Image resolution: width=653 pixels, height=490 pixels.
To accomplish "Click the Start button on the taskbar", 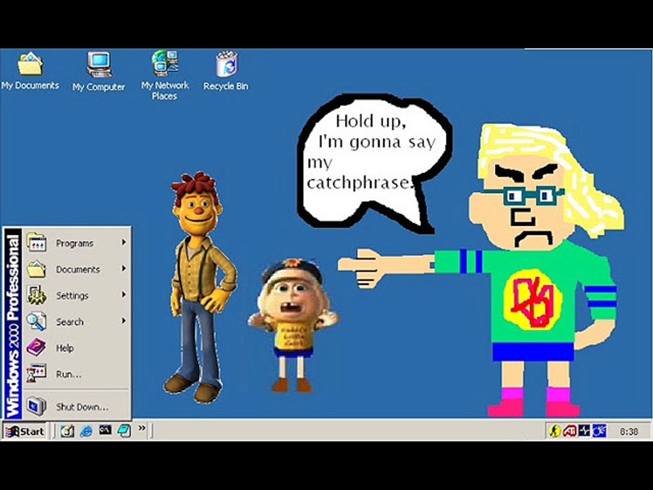I will point(24,431).
